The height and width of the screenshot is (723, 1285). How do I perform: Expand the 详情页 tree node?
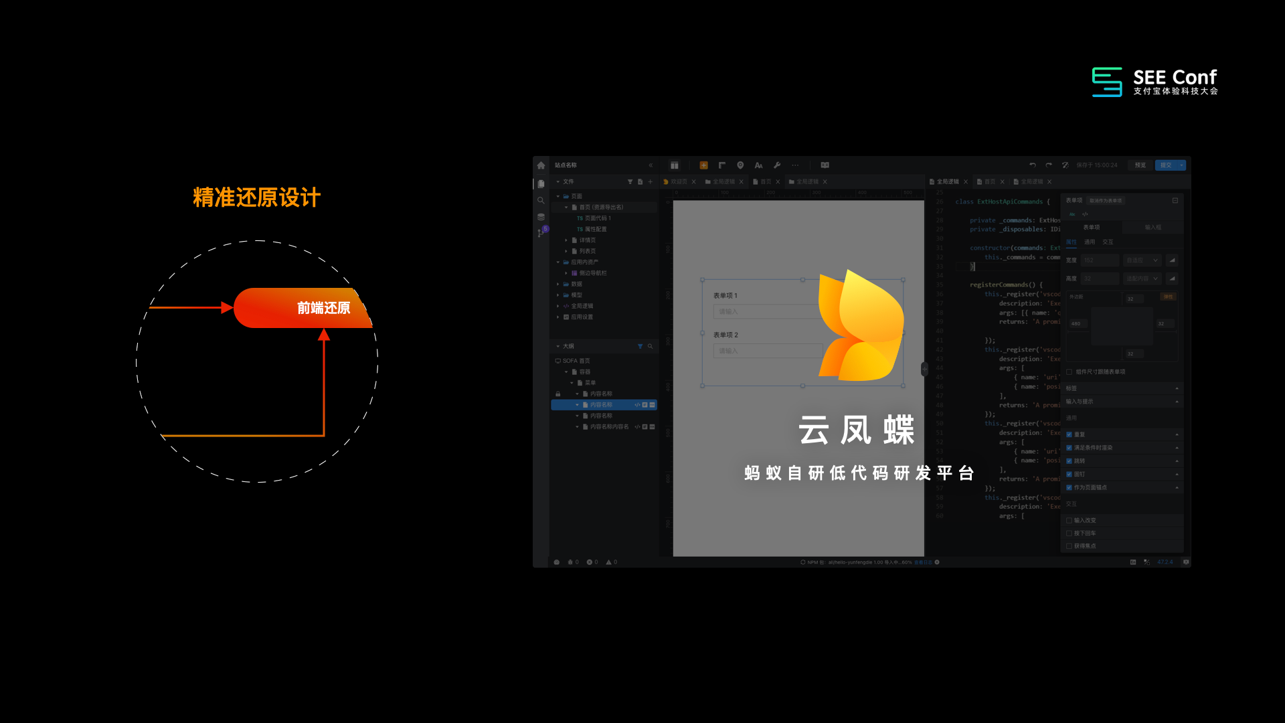pos(566,240)
